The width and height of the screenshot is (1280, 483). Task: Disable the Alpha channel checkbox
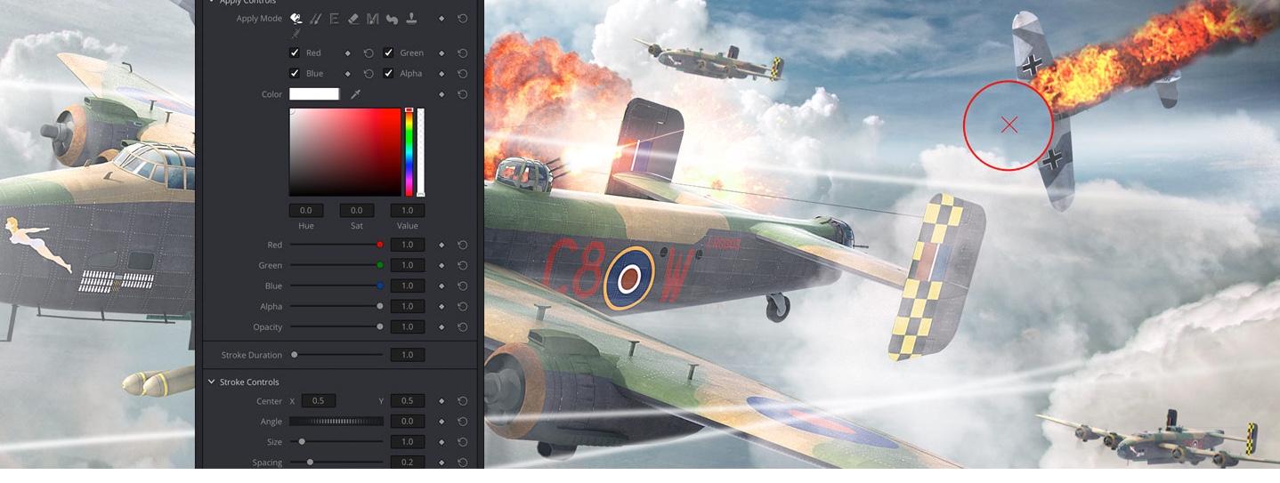[x=388, y=74]
